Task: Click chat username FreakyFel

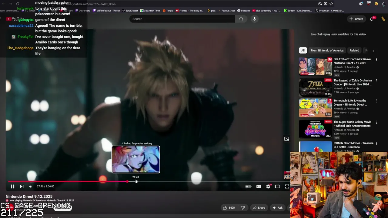Action: click(x=25, y=37)
